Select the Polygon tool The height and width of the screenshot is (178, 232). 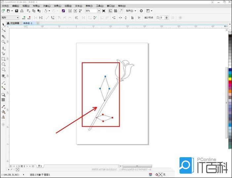[3, 69]
